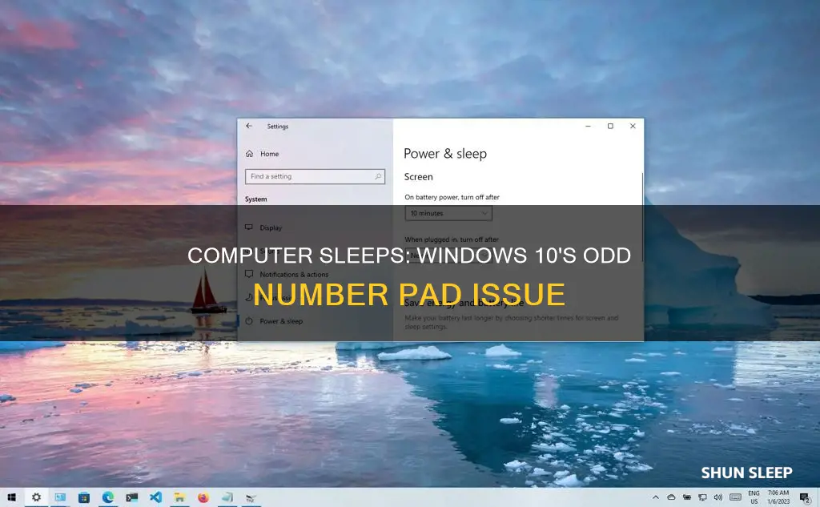
Task: Open File Explorer from taskbar
Action: coord(179,497)
